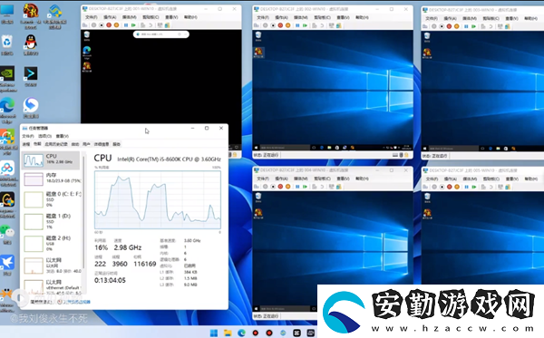Click orange Save icon in 005-WIN10 toolbar
This screenshot has width=544, height=338.
click(457, 187)
